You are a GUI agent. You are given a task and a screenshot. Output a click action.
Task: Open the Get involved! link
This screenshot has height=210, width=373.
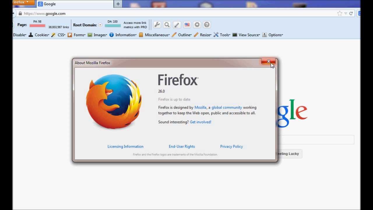click(200, 122)
